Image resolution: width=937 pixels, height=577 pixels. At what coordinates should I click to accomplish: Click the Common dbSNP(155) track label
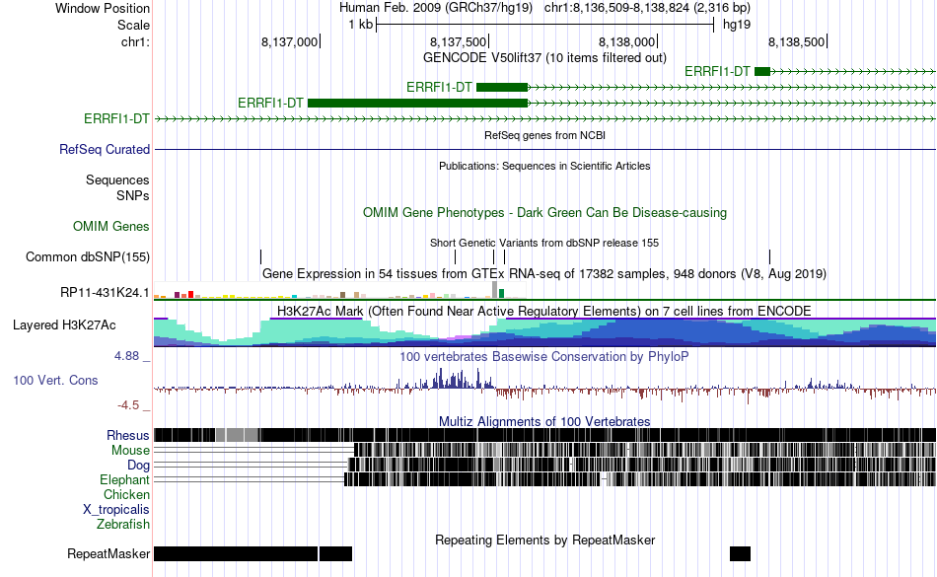87,256
